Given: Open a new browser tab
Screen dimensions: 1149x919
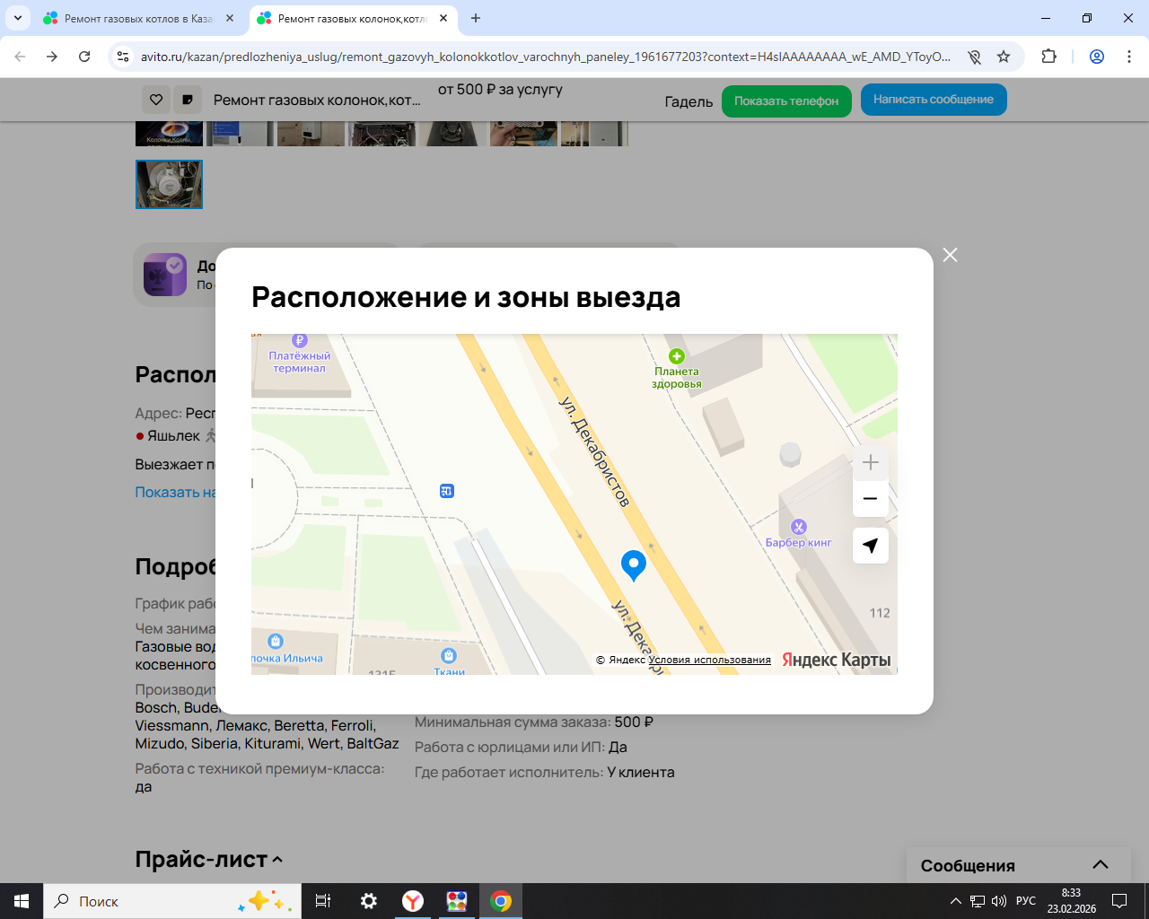Looking at the screenshot, I should tap(476, 18).
